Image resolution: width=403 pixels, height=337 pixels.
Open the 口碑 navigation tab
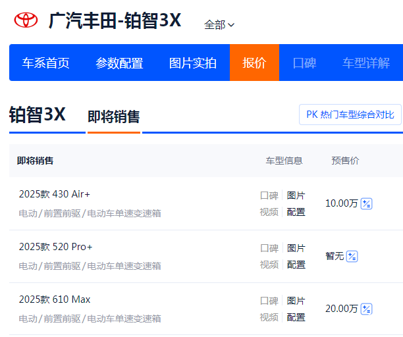tap(304, 63)
